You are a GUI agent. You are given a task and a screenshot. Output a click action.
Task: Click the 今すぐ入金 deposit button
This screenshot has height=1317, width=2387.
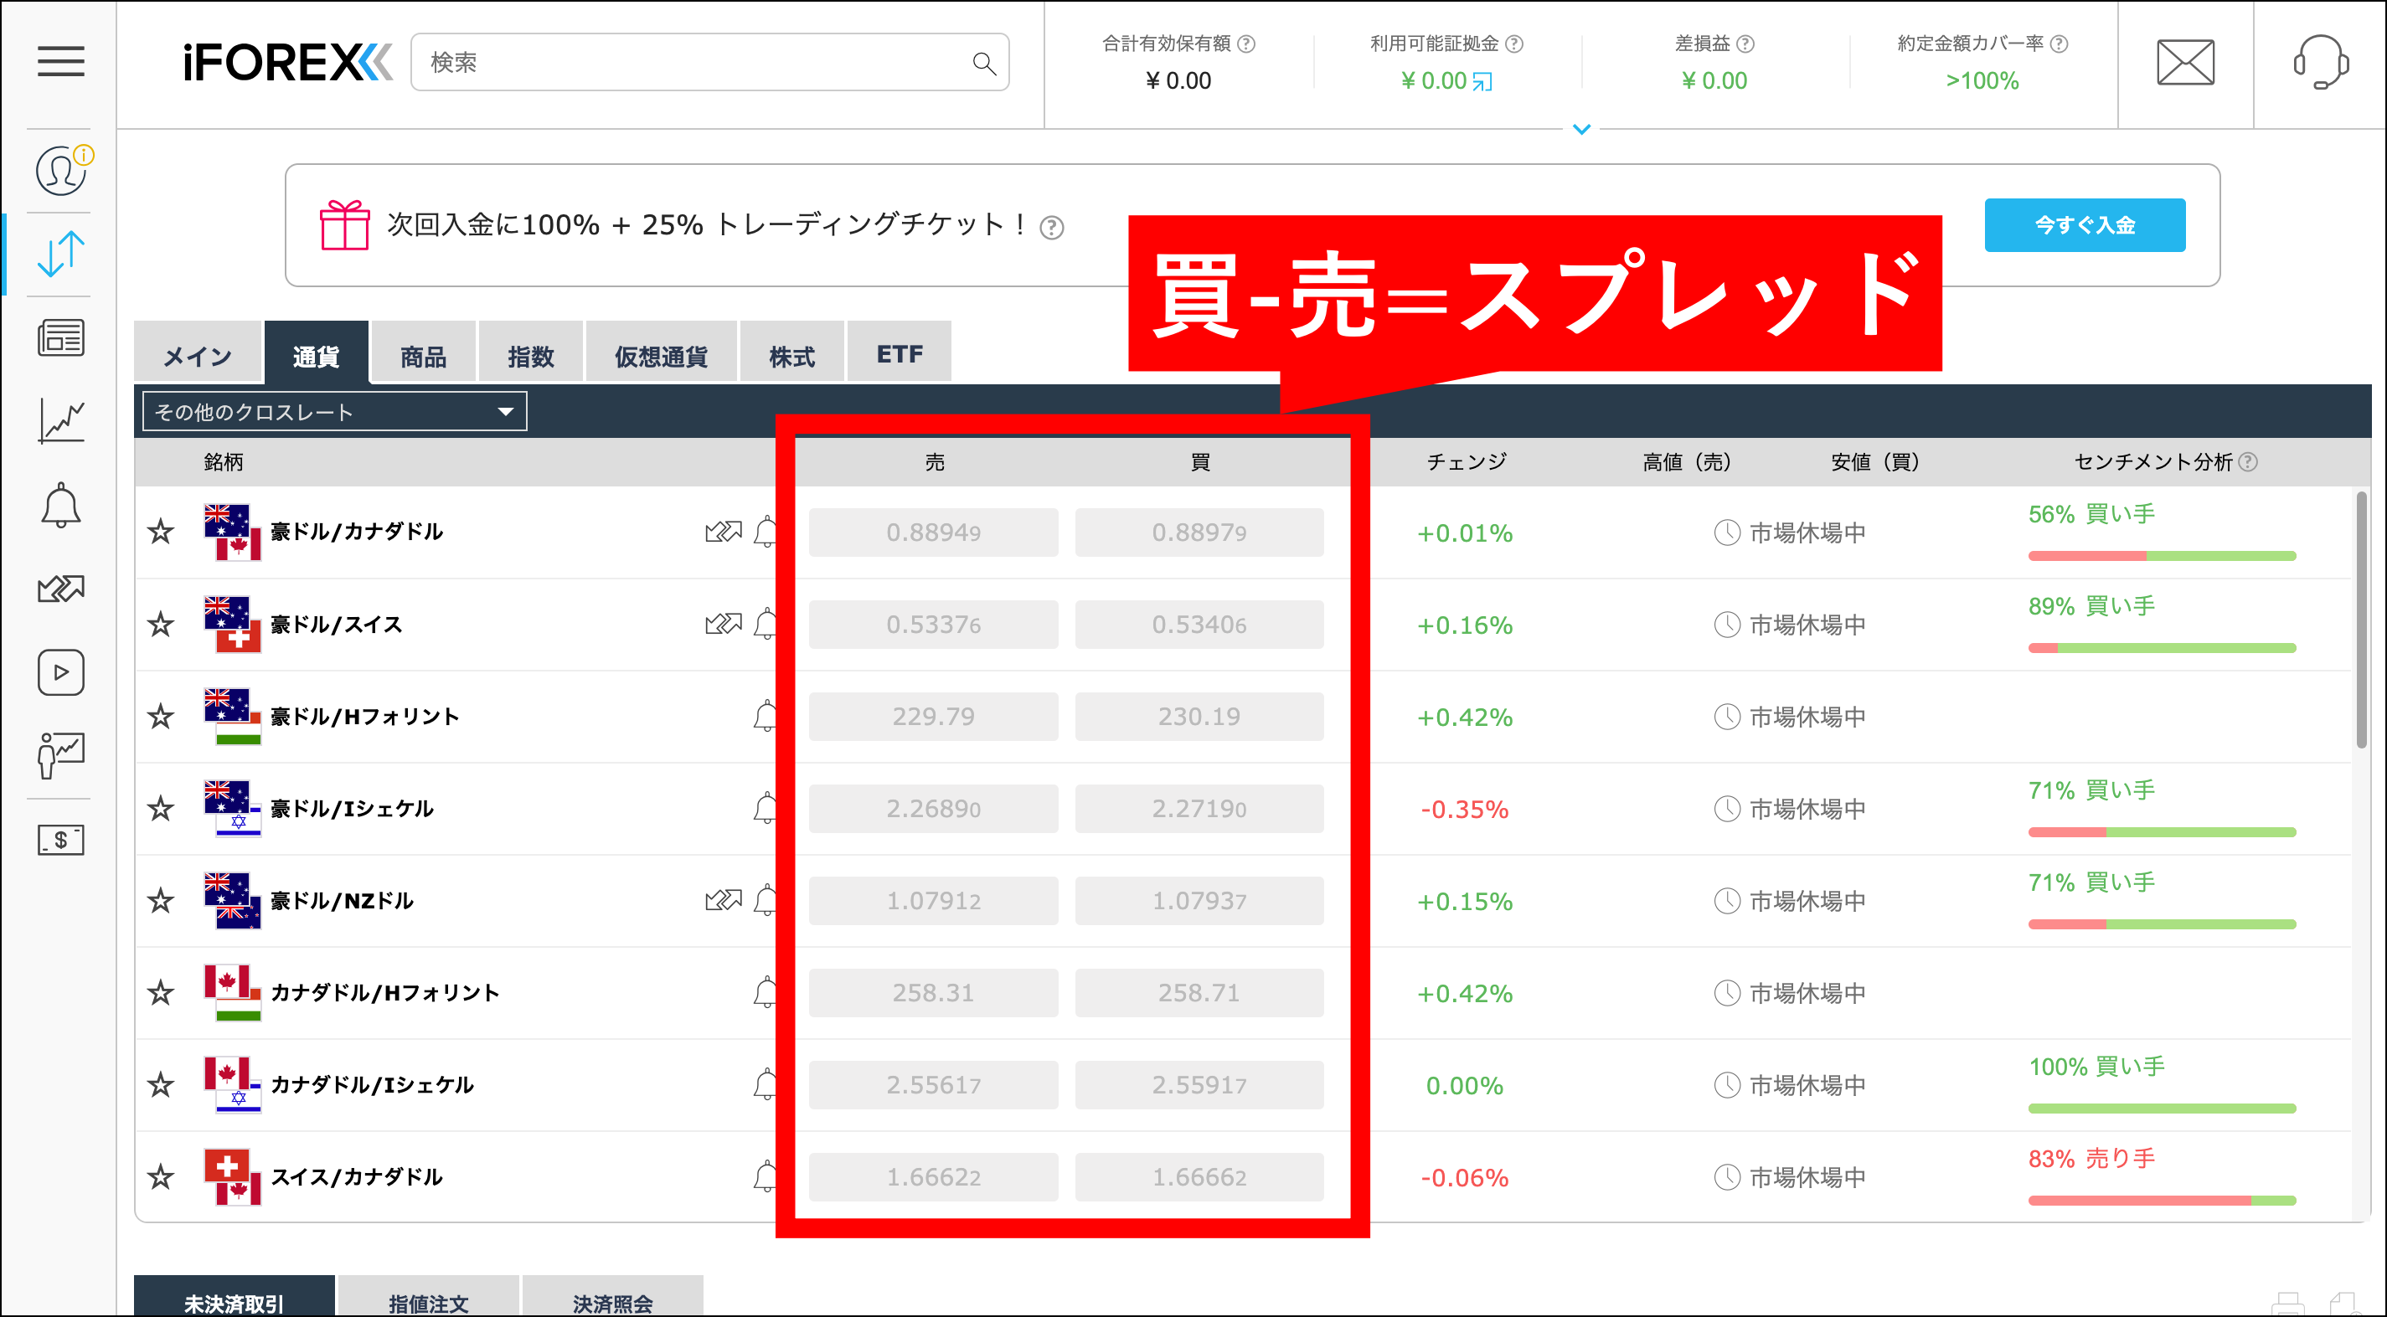pyautogui.click(x=2084, y=224)
